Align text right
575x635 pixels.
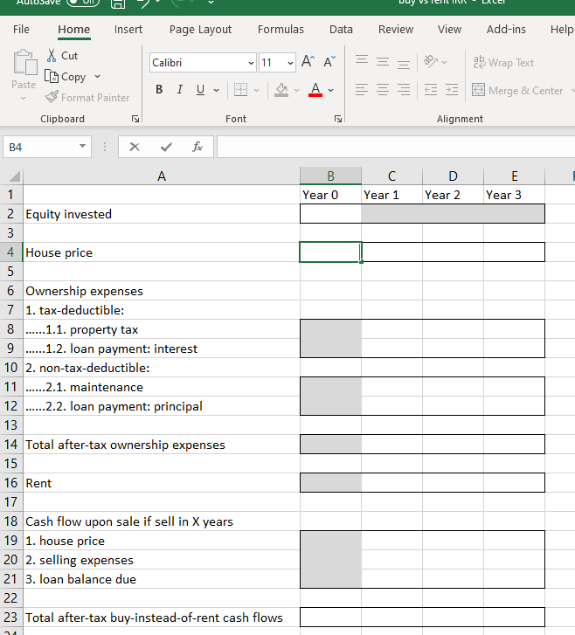click(403, 89)
